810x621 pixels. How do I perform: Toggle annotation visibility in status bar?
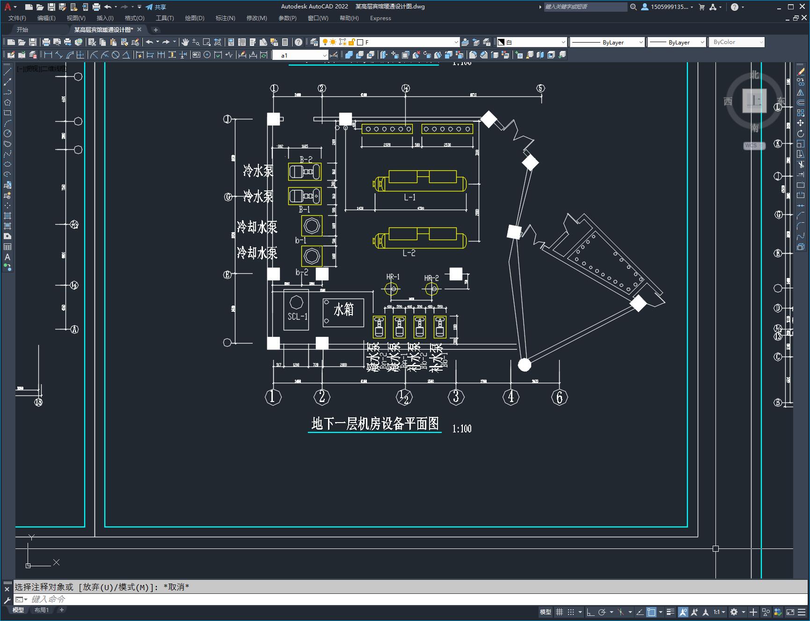(x=683, y=612)
